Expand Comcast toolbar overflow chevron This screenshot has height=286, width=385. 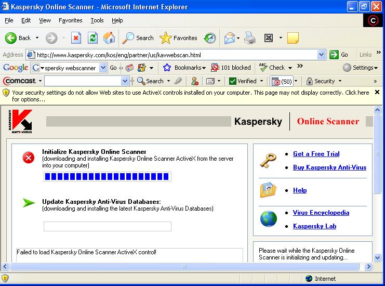click(x=375, y=81)
